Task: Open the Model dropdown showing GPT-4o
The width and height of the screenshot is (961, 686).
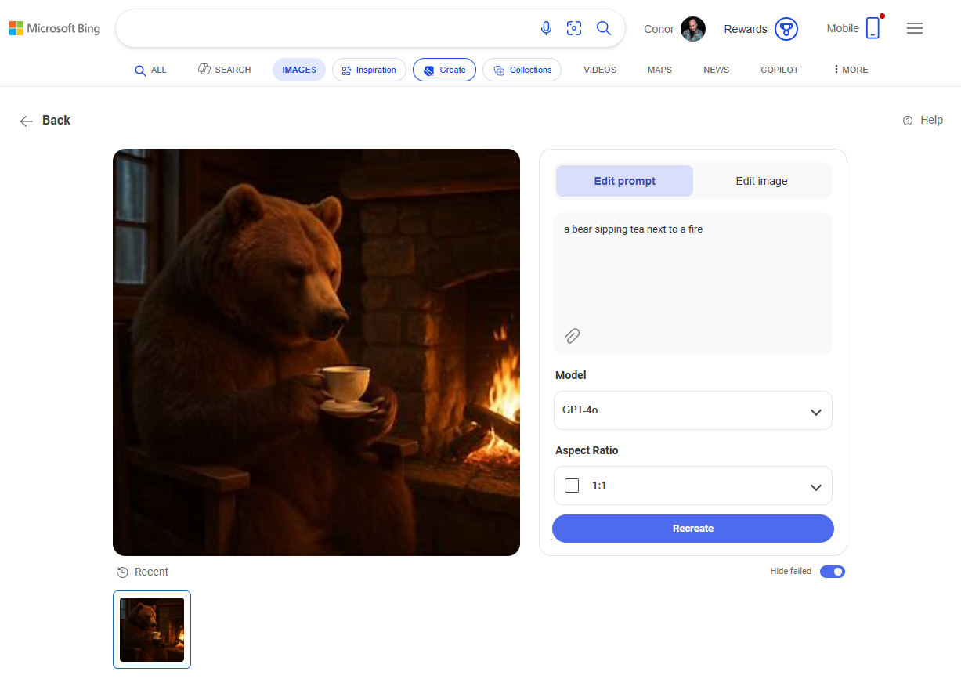Action: [692, 410]
